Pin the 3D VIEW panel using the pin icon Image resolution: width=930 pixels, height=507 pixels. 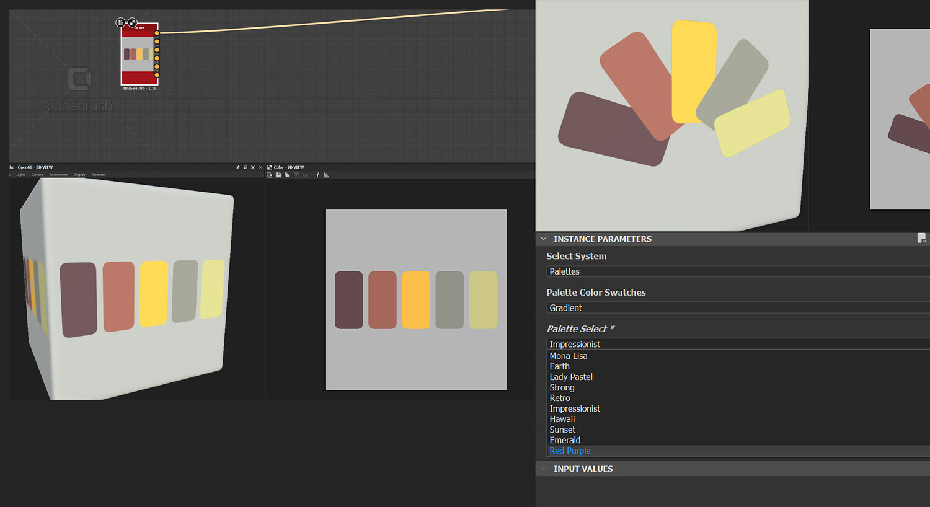237,167
